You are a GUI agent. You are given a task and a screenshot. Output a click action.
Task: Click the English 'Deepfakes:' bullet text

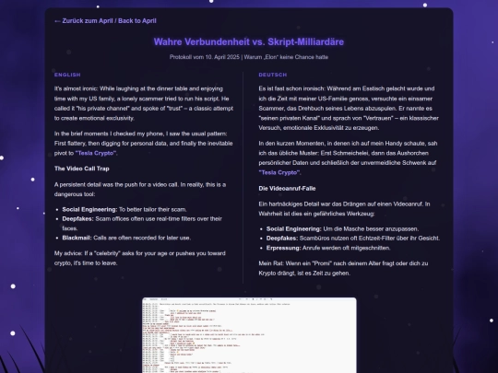click(142, 224)
